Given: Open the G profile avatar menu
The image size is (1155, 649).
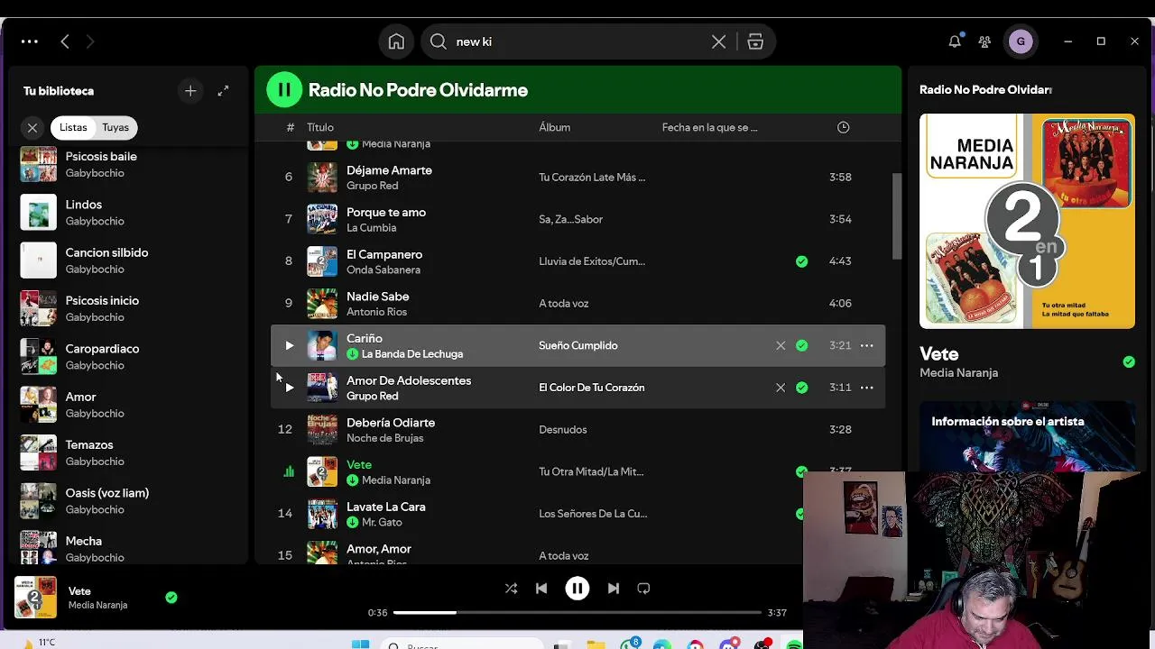Looking at the screenshot, I should click(x=1021, y=41).
